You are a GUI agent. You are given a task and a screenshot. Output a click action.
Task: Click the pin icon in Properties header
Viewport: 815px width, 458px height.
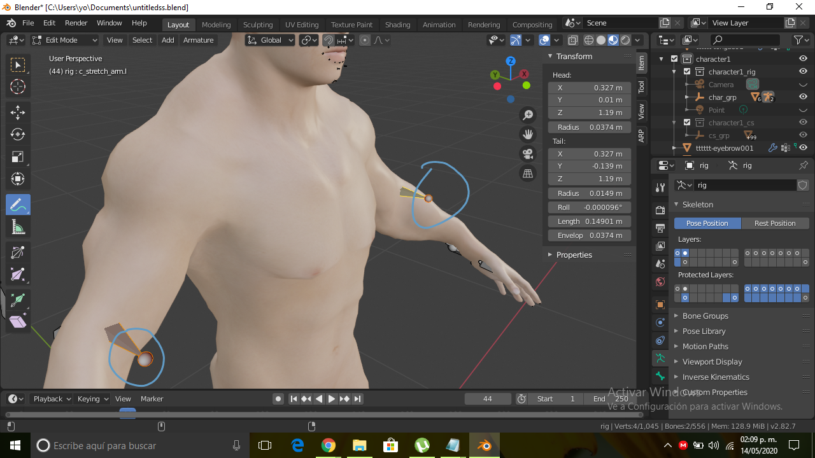(804, 165)
